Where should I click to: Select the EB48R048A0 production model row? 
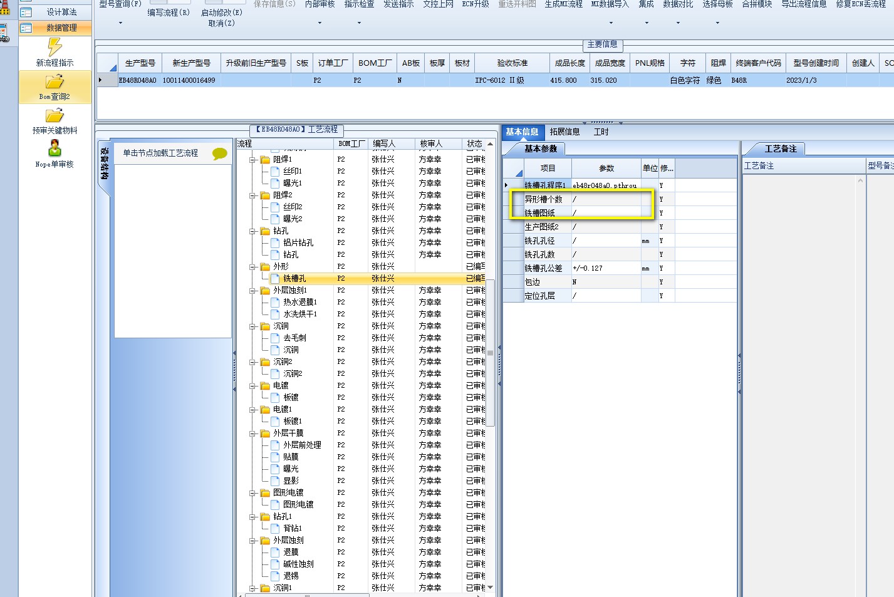click(495, 80)
